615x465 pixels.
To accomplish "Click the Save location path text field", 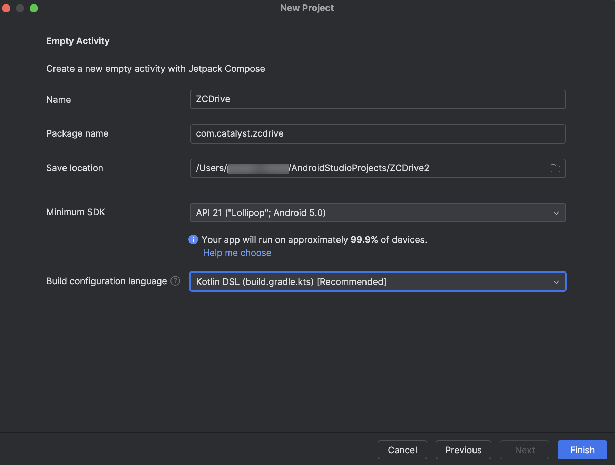I will [x=369, y=168].
